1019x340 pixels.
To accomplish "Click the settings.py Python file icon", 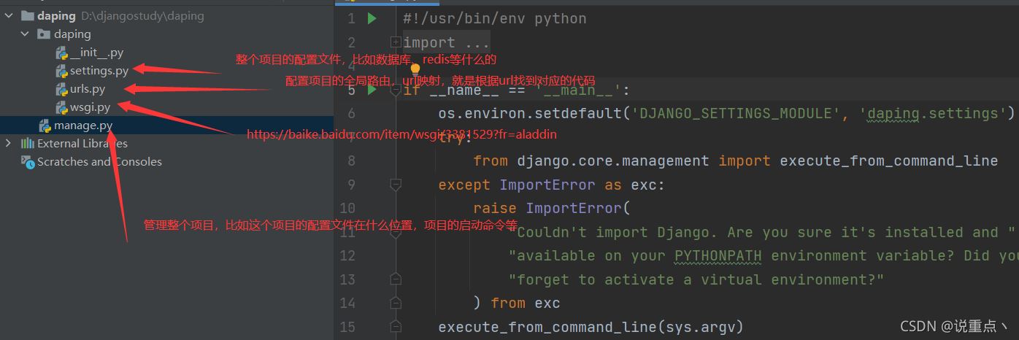I will tap(62, 71).
